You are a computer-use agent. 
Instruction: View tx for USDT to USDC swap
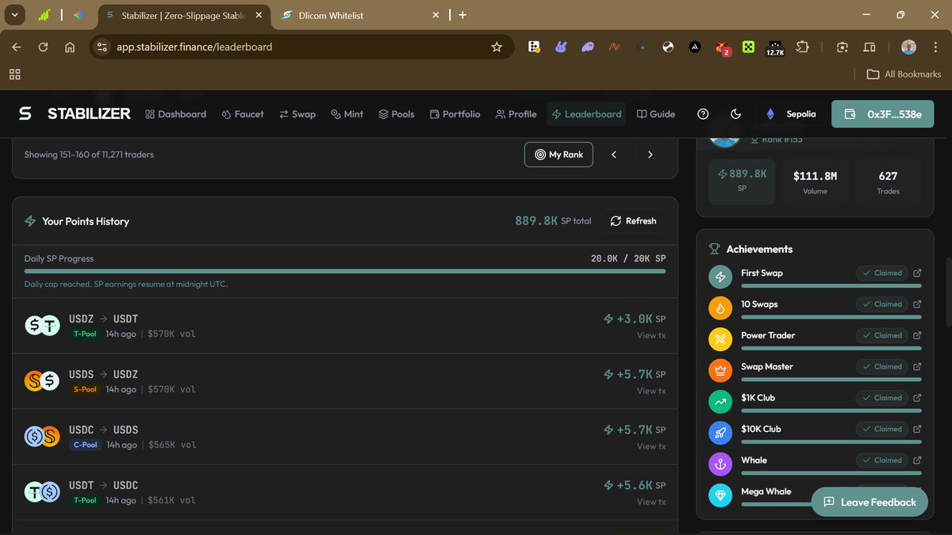point(651,502)
